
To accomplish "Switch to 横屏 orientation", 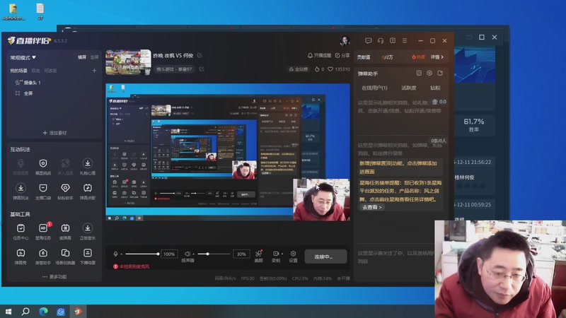I will [82, 57].
